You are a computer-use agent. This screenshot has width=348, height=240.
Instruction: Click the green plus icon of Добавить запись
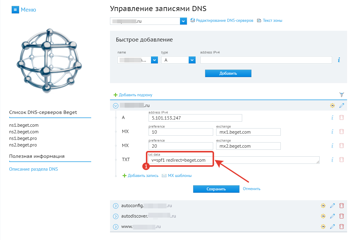coord(124,176)
